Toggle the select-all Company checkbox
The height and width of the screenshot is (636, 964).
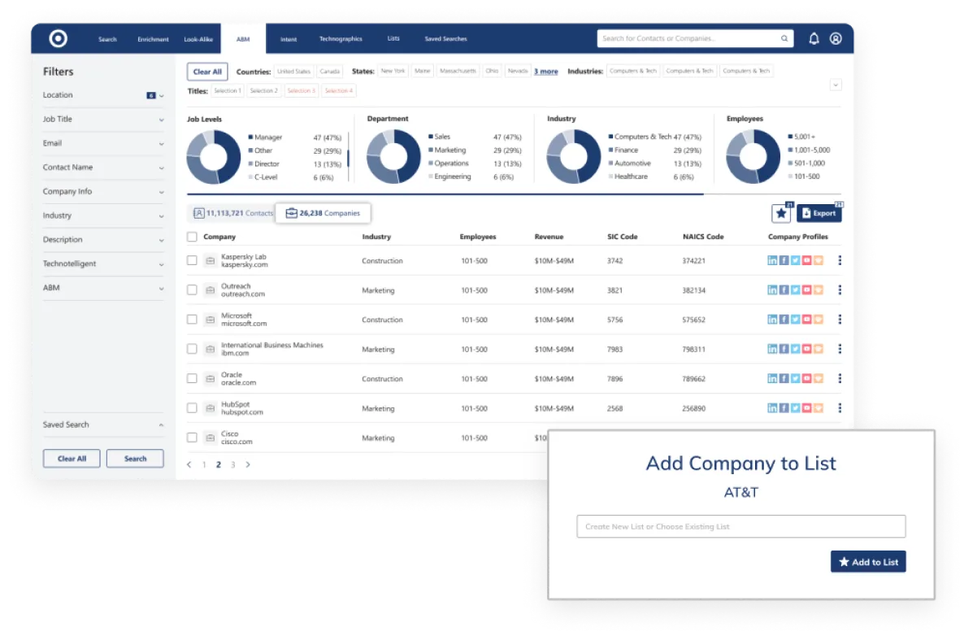pos(193,237)
